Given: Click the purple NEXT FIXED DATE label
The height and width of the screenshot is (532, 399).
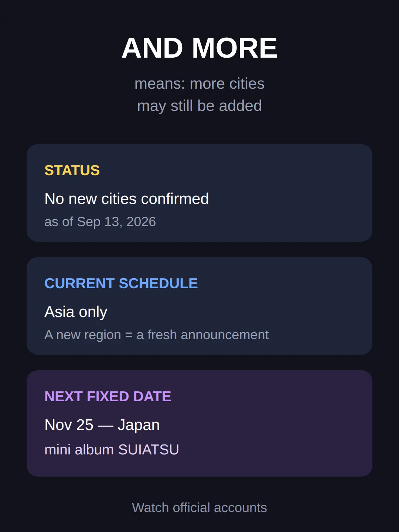Looking at the screenshot, I should click(x=108, y=396).
